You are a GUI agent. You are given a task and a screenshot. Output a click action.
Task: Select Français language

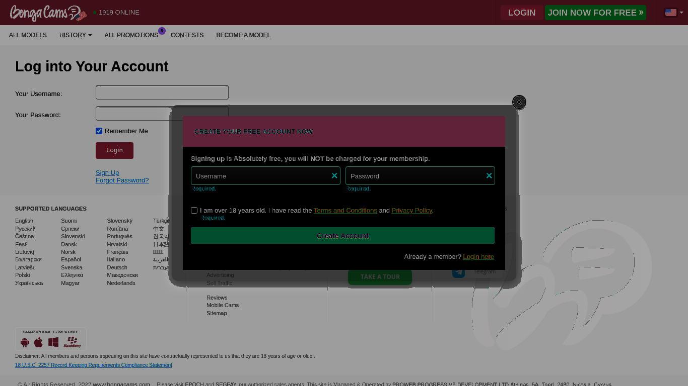pyautogui.click(x=117, y=252)
